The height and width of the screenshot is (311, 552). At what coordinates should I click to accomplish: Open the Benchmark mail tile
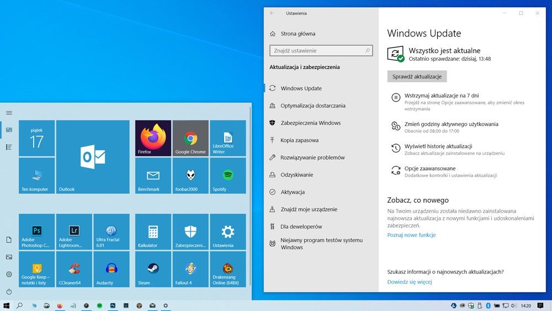(x=153, y=176)
